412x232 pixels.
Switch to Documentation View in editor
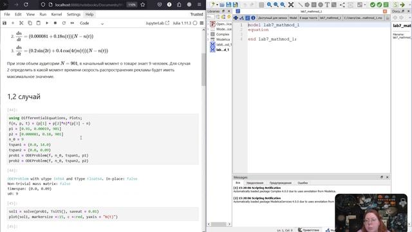point(253,18)
